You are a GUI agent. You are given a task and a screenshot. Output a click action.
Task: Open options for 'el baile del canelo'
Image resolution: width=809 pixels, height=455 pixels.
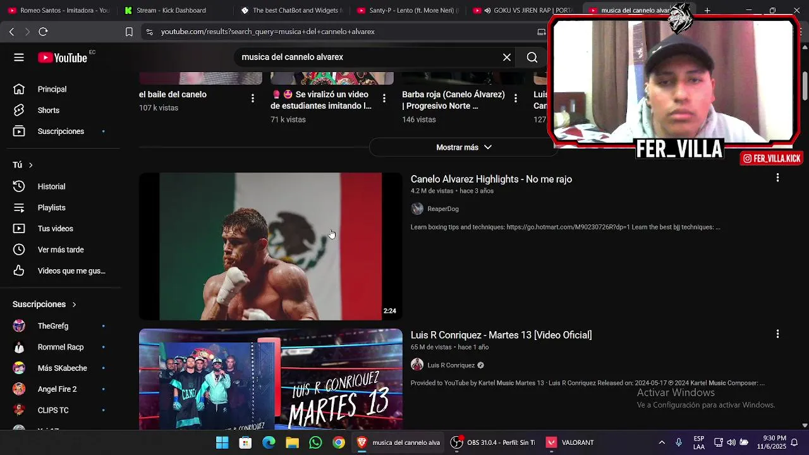(253, 98)
